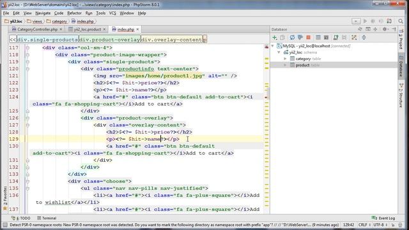This screenshot has width=409, height=230.
Task: Click the error stripe inspection indicator icon
Action: (266, 47)
